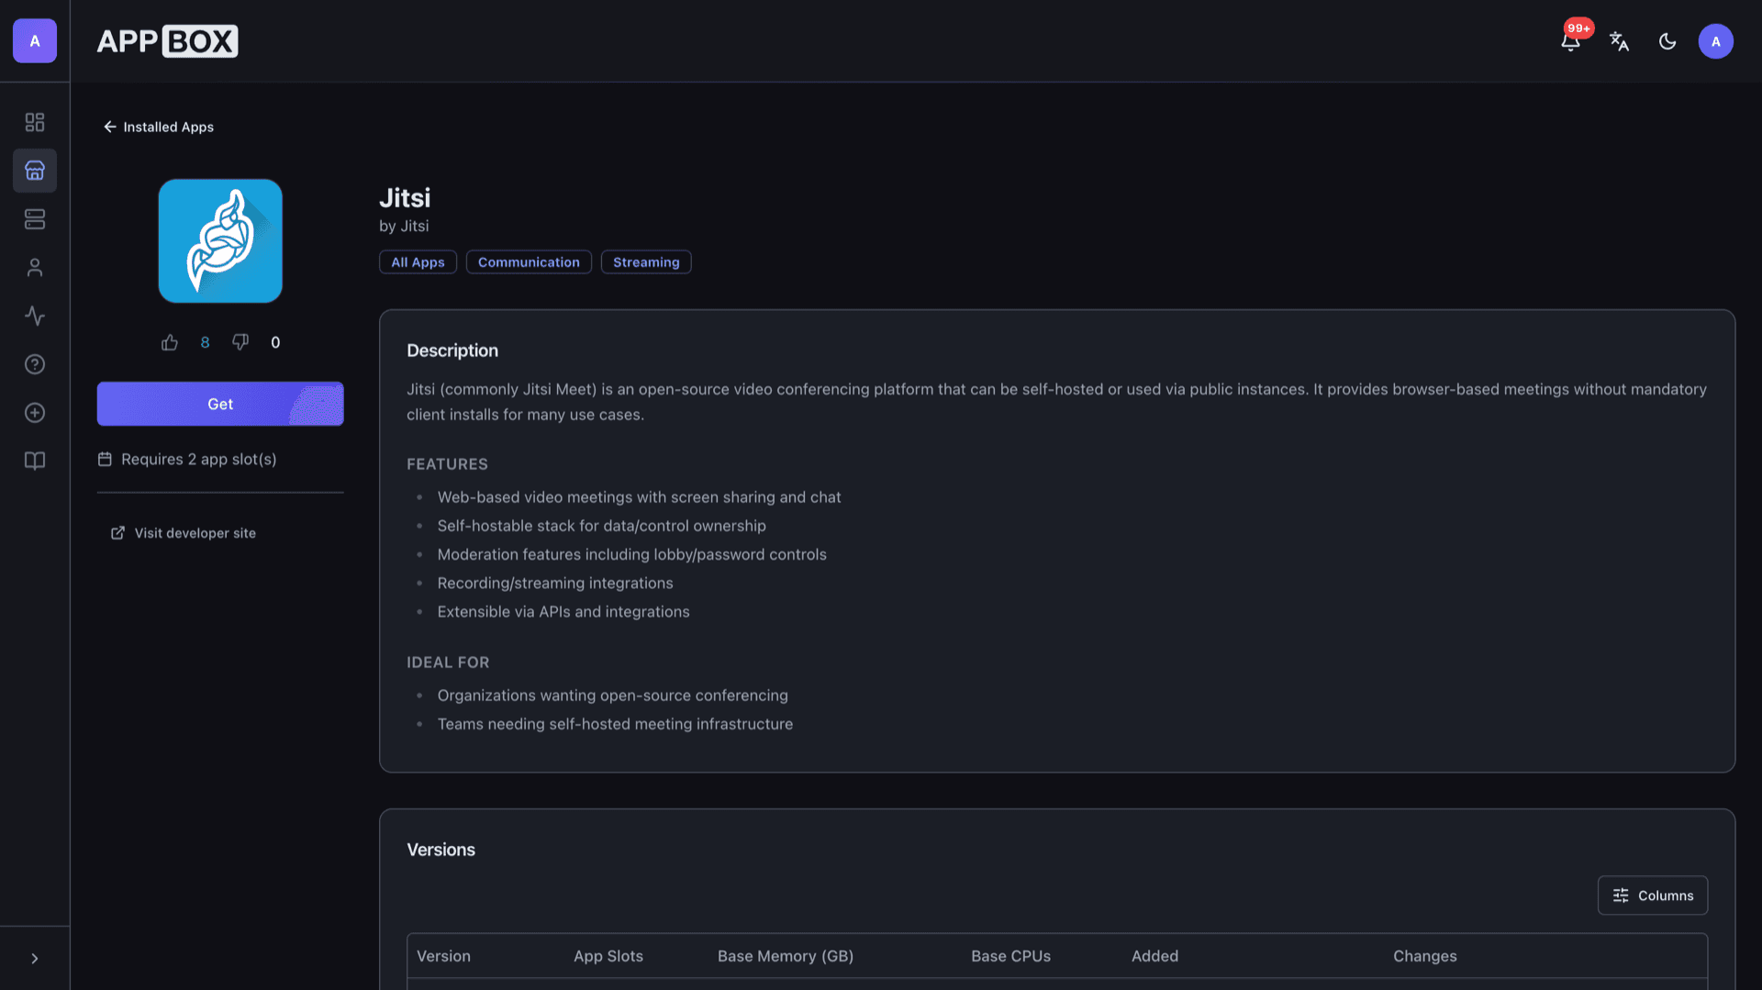Click the calendar icon beside Requires 2 app slots

click(x=105, y=459)
